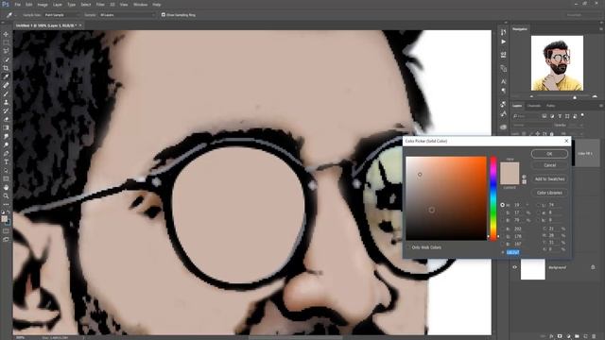Viewport: 605px width, 340px height.
Task: Click the color picker saturation field
Action: coord(446,198)
